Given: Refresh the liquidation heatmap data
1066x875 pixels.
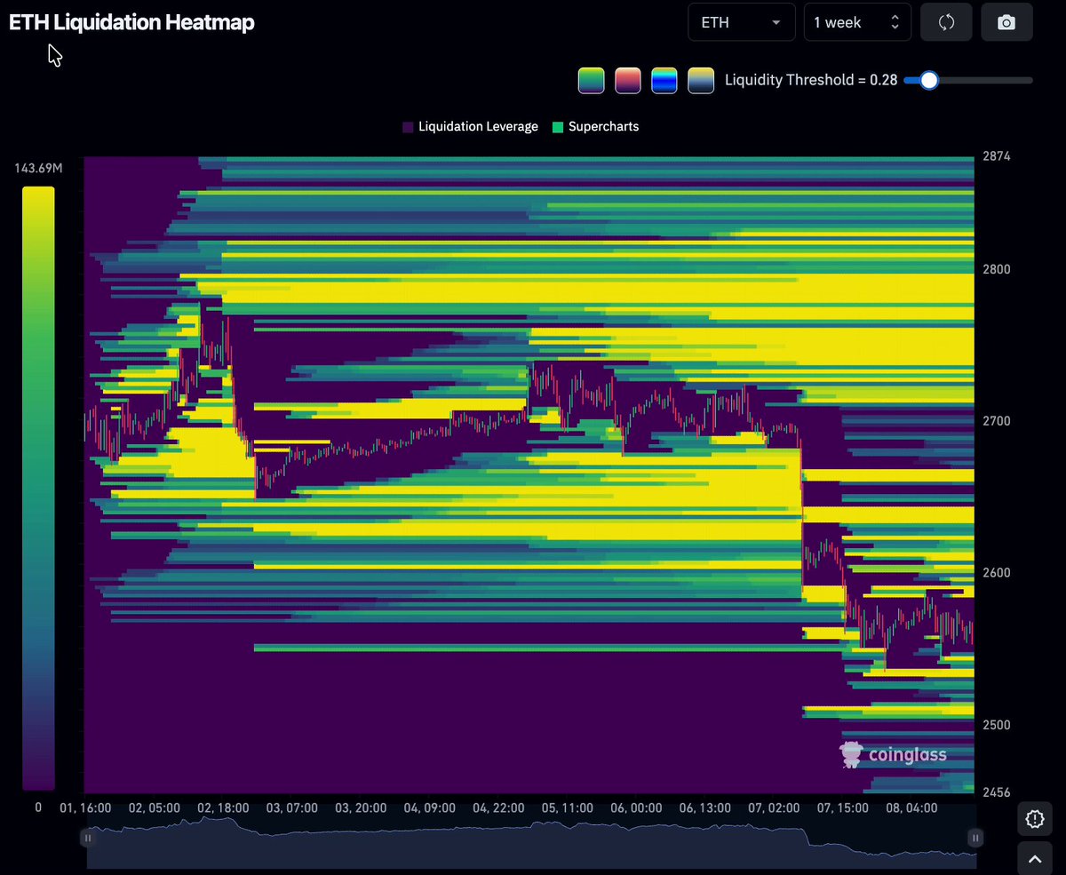Looking at the screenshot, I should point(946,22).
